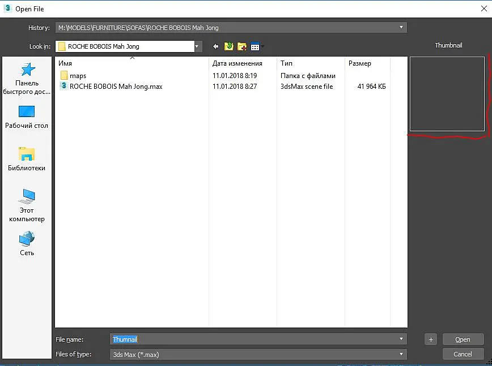The width and height of the screenshot is (492, 366).
Task: Open the Look in combo box showing ROCHE BOBOIS Mah Jong
Action: tap(129, 46)
